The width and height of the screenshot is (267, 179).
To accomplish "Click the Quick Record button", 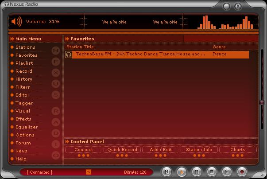I will click(x=122, y=150).
